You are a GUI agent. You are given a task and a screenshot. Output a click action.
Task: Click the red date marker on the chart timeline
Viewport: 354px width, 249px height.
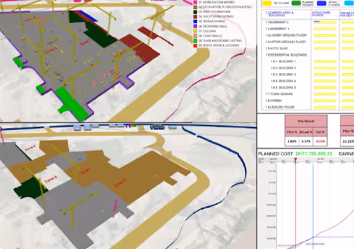coord(295,159)
